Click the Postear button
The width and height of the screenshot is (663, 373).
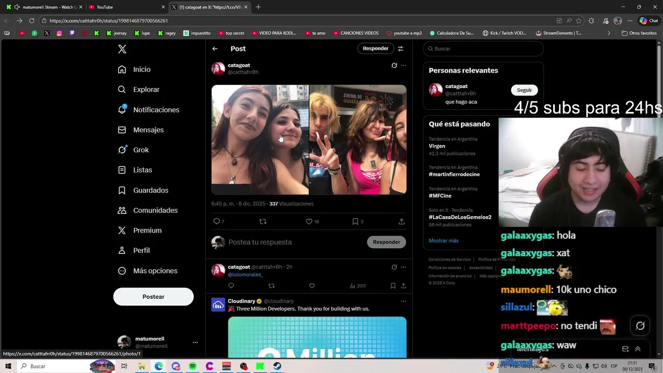(153, 297)
